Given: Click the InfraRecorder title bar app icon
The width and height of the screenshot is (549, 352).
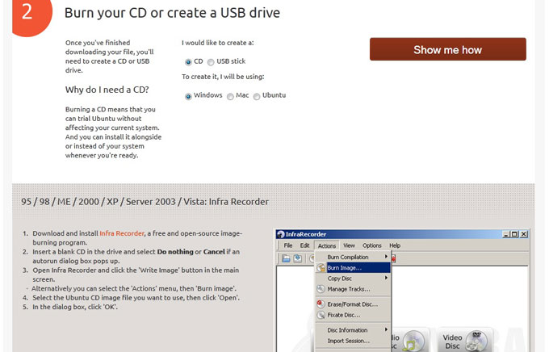Looking at the screenshot, I should 280,234.
